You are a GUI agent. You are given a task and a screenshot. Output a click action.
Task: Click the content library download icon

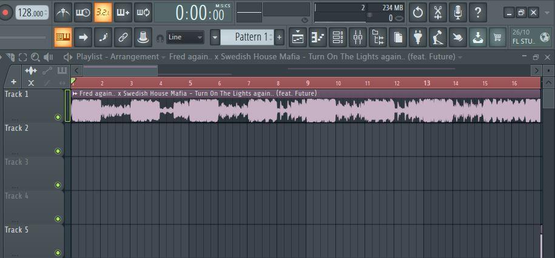point(478,37)
